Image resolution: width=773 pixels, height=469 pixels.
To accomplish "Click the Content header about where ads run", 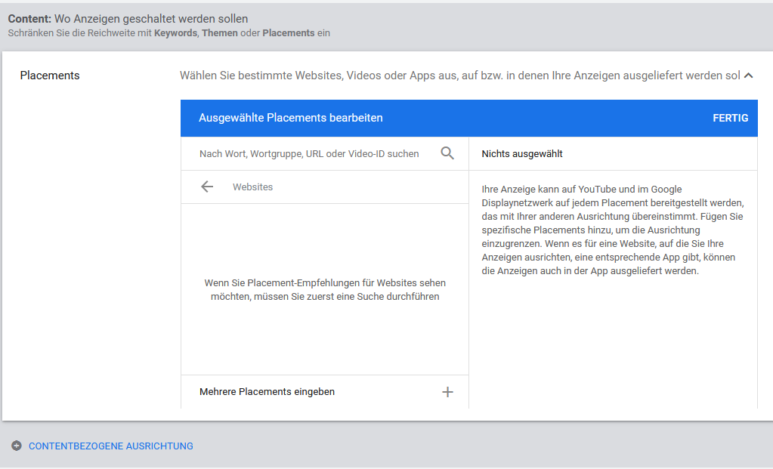I will pyautogui.click(x=128, y=18).
